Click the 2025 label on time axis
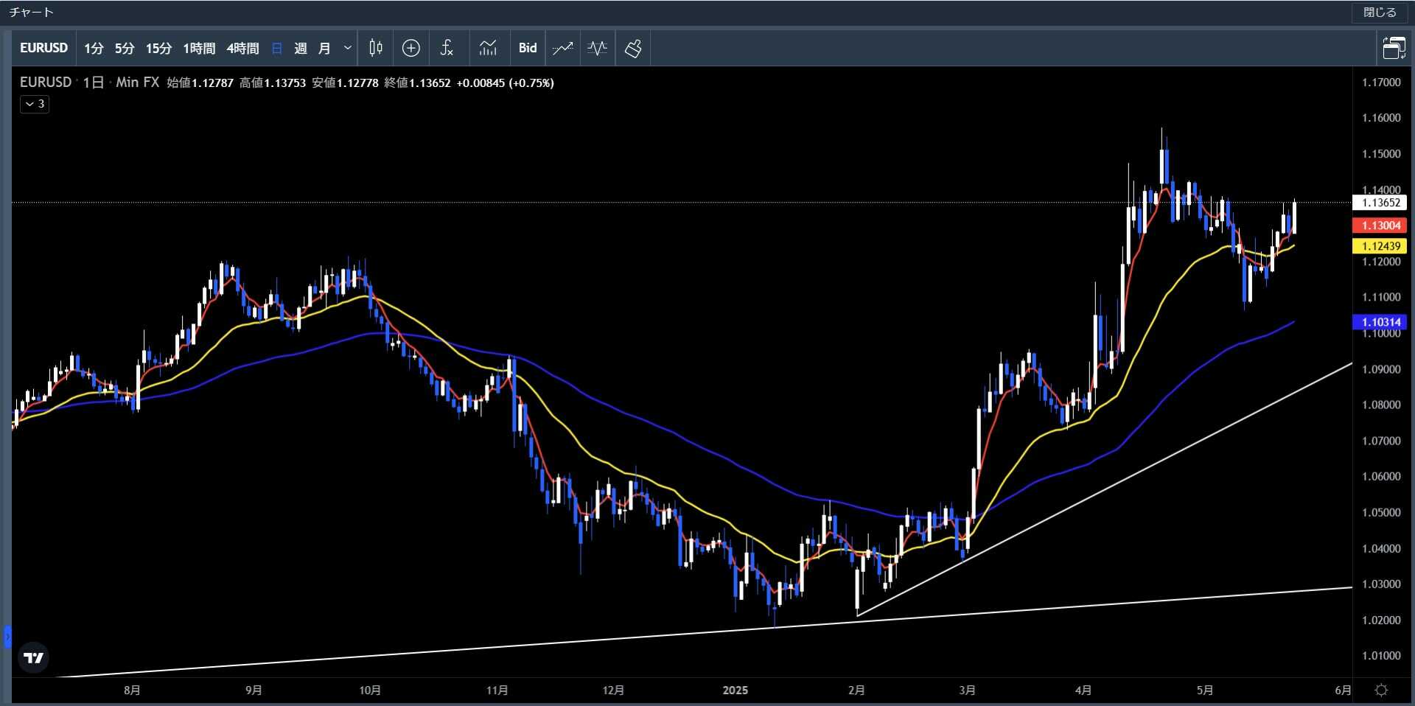1415x706 pixels. 735,691
